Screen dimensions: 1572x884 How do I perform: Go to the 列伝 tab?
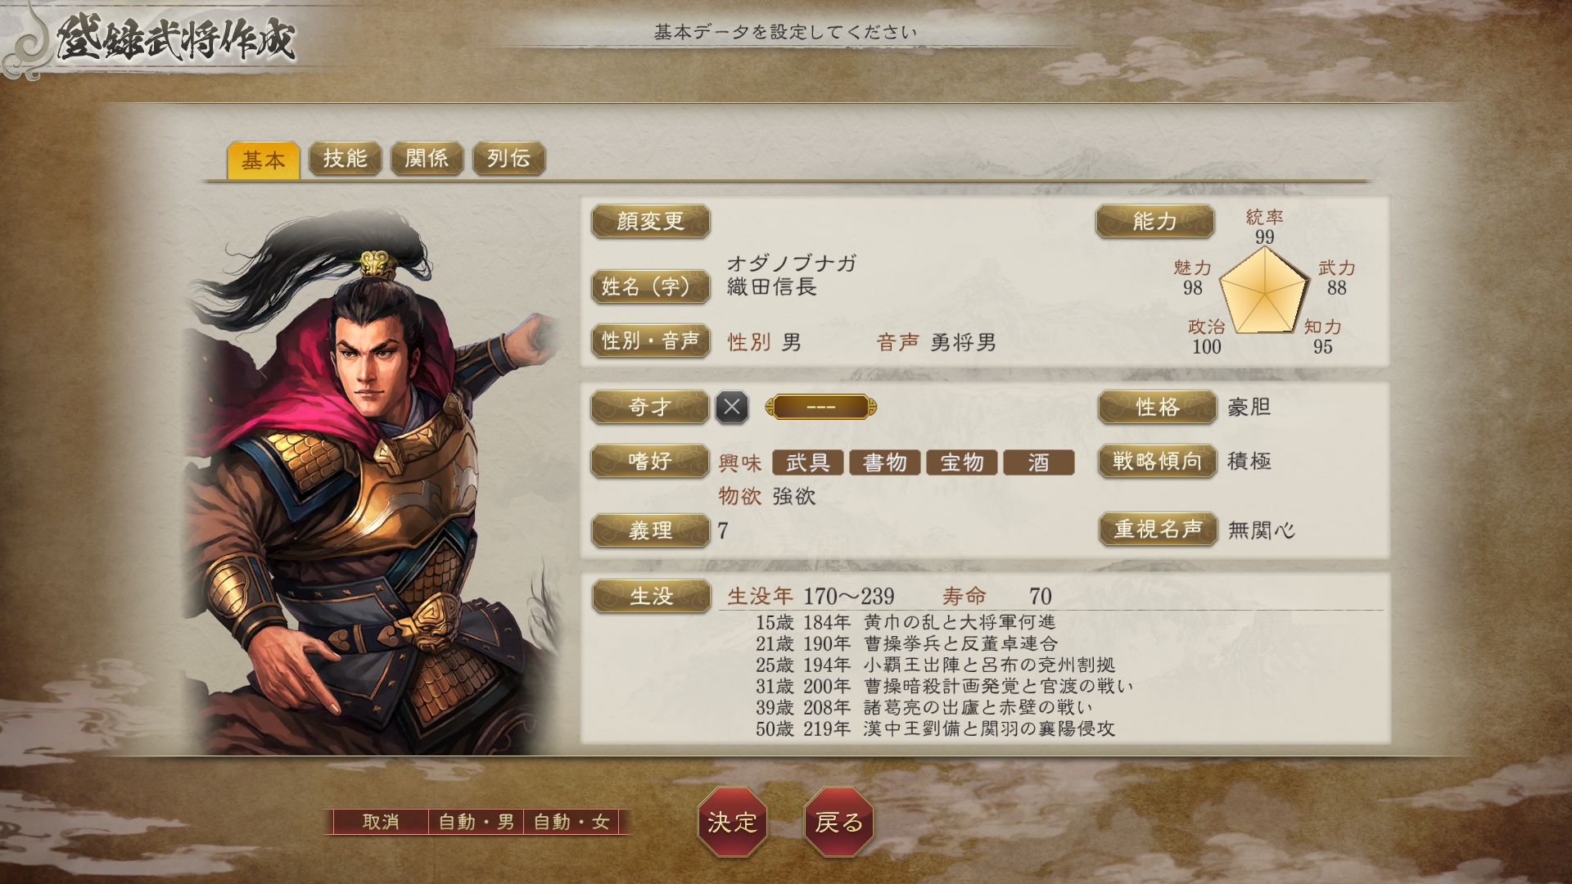point(508,158)
